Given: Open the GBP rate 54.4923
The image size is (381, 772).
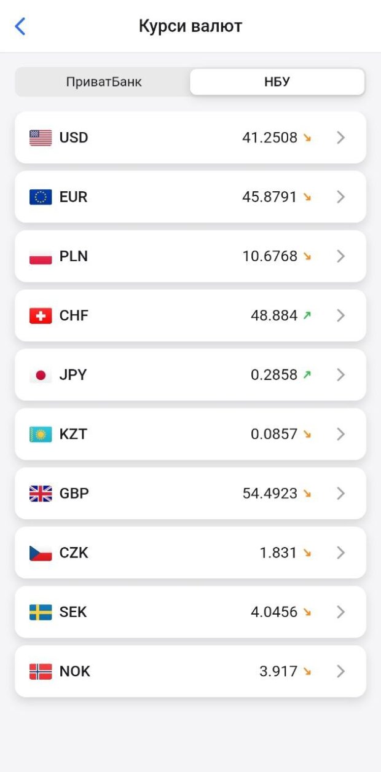Looking at the screenshot, I should click(x=270, y=494).
